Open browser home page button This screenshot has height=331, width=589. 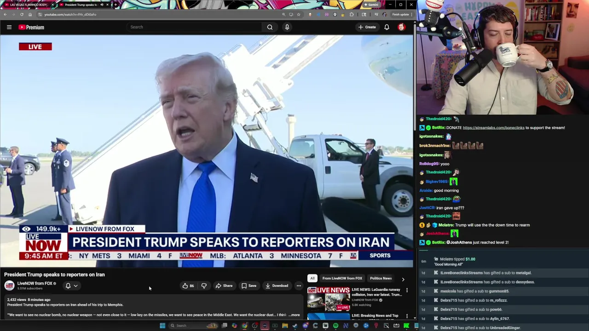(x=30, y=14)
